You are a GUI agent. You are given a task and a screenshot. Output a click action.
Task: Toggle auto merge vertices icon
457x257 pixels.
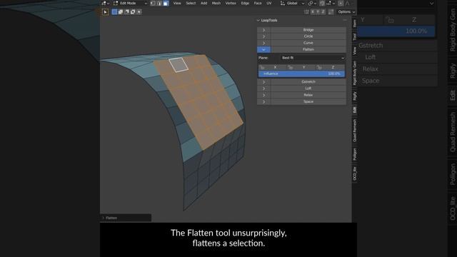331,11
